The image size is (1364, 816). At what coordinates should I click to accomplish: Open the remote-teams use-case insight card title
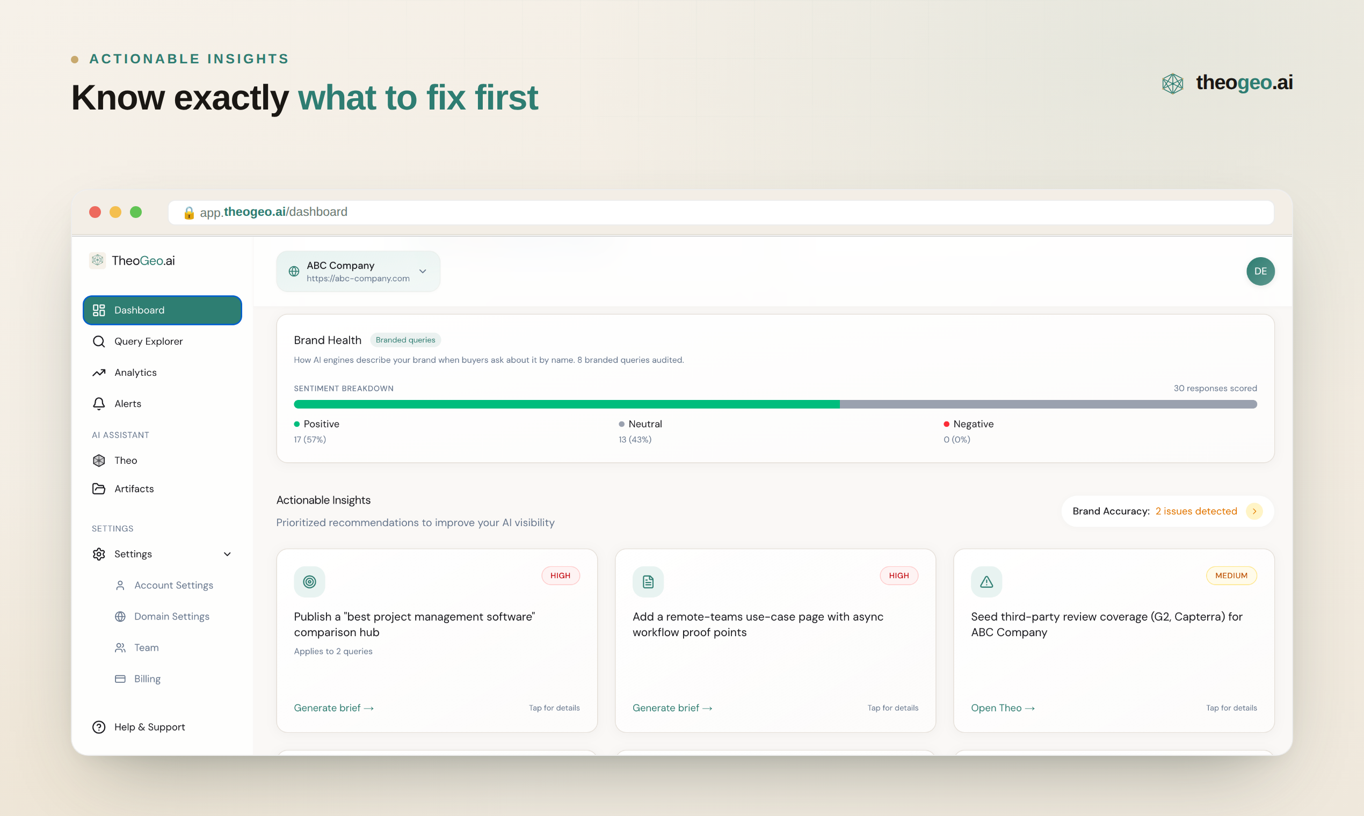757,625
